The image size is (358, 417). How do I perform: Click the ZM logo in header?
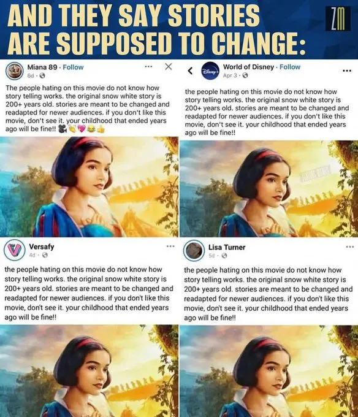click(x=338, y=18)
